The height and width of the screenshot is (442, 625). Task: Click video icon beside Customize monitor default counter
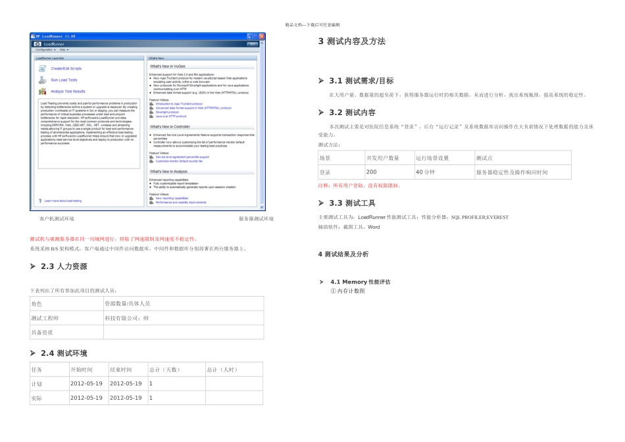pos(151,161)
